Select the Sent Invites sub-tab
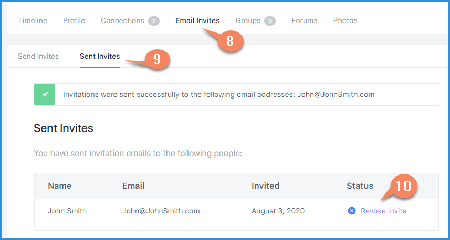This screenshot has width=450, height=240. pyautogui.click(x=100, y=56)
